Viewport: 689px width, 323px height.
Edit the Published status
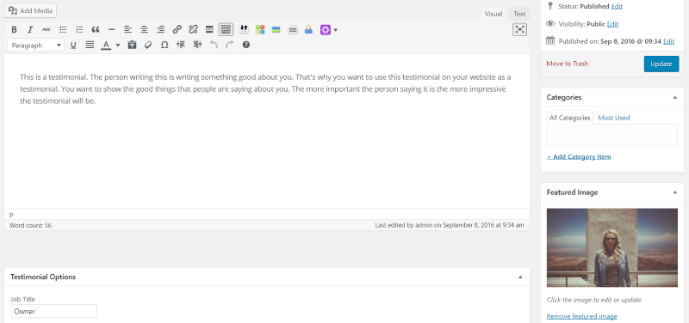(617, 7)
